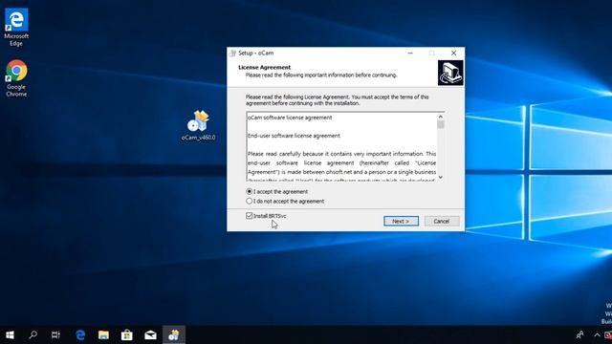The height and width of the screenshot is (344, 612).
Task: Open Task View from the taskbar
Action: (55, 334)
